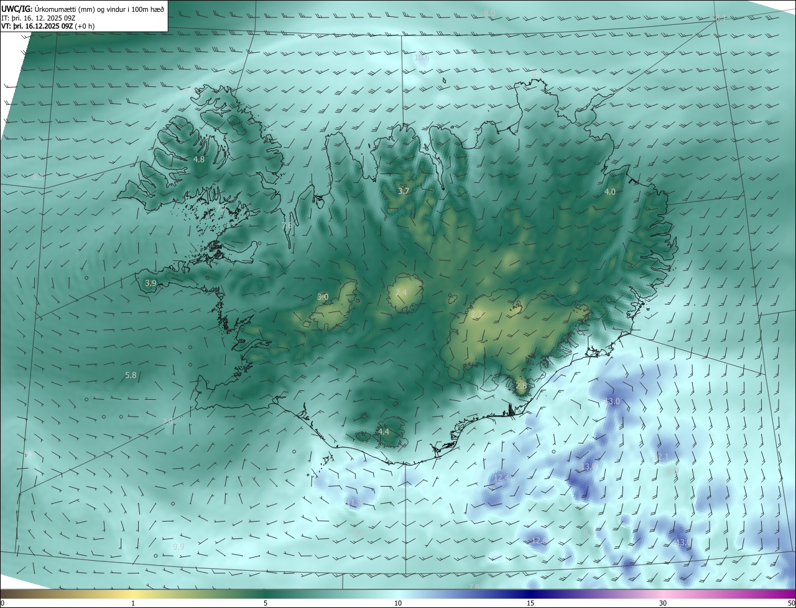Click the 7.8 value above the colour scale

(x=475, y=586)
